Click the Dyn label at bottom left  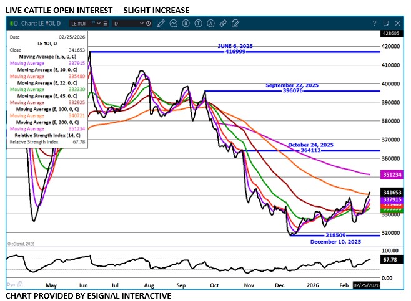[x=11, y=284]
